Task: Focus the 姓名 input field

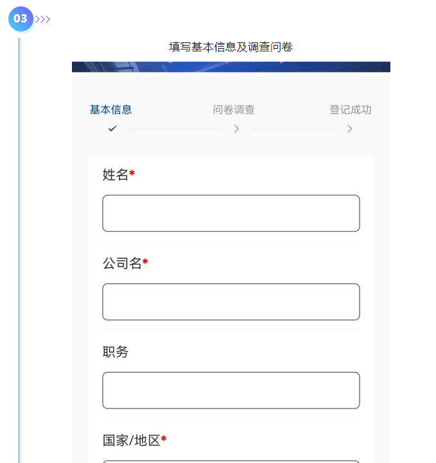Action: coord(231,213)
